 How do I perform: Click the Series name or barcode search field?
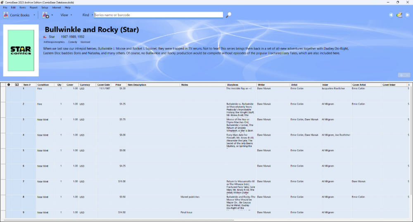pyautogui.click(x=159, y=15)
